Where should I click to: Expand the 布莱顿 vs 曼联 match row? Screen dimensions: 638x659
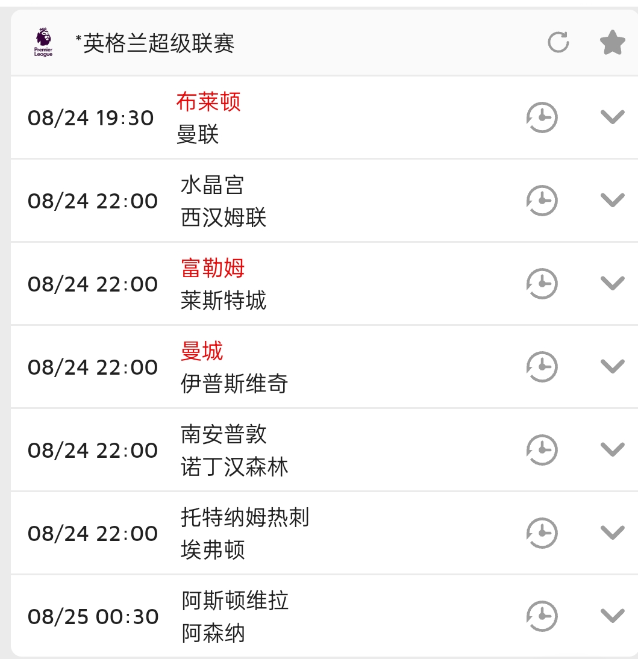612,117
